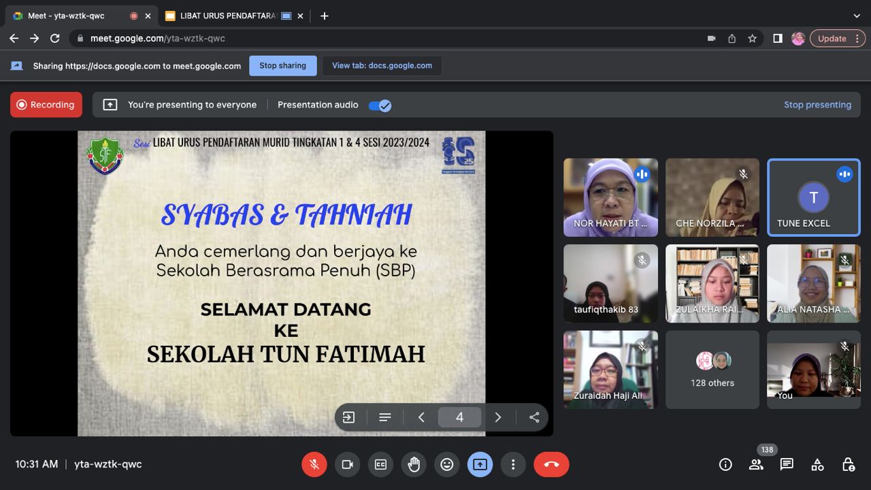Open slide list menu in presentation toolbar
Viewport: 871px width, 490px height.
(x=385, y=417)
